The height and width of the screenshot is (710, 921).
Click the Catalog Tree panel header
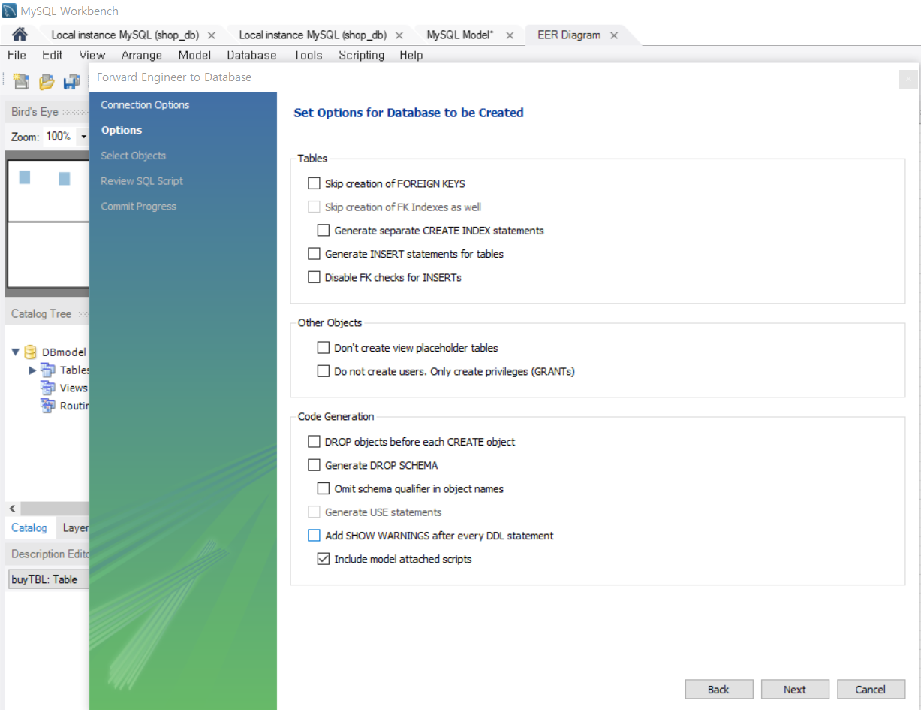click(x=47, y=313)
